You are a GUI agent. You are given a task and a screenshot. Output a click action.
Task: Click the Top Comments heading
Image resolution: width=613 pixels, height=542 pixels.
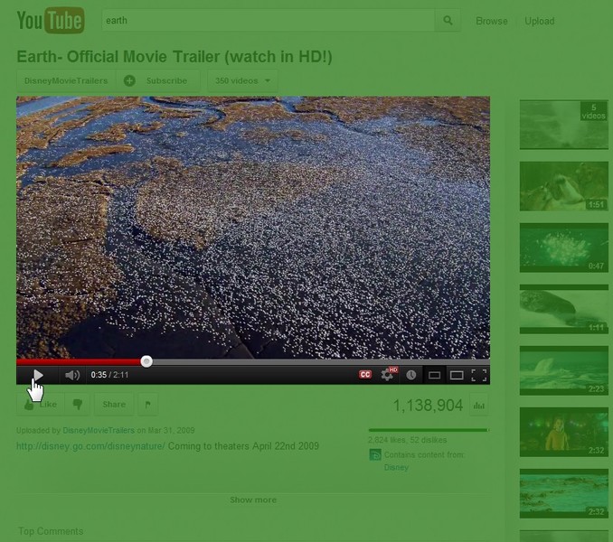tap(51, 531)
